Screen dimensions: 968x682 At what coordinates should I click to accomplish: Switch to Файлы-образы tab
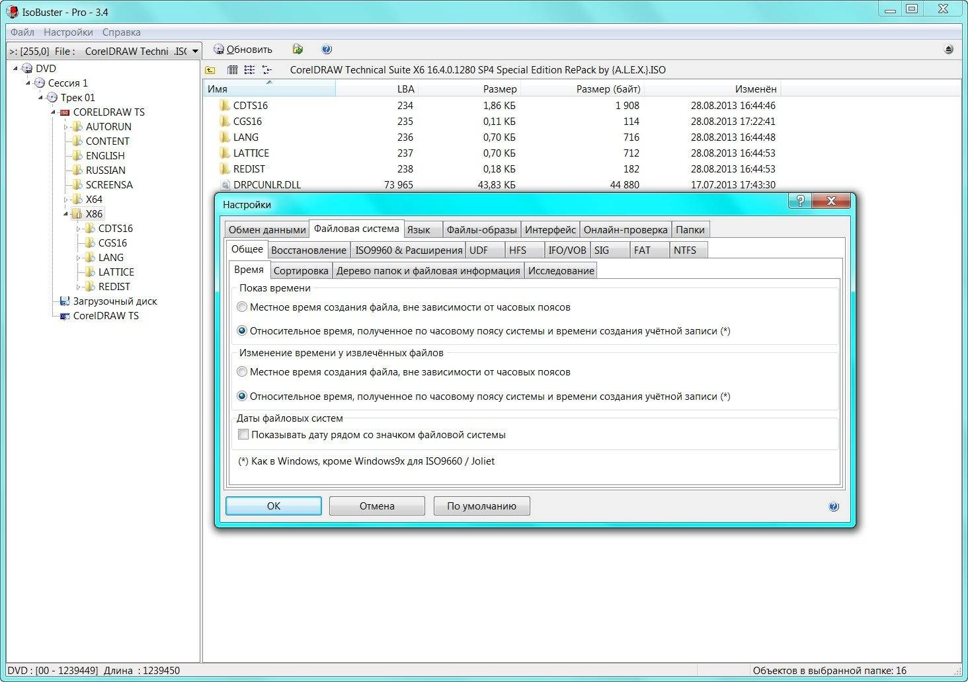click(x=481, y=230)
